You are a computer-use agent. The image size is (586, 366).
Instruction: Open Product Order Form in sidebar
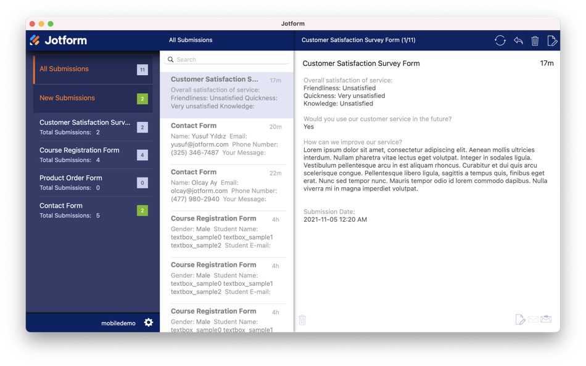pyautogui.click(x=93, y=182)
